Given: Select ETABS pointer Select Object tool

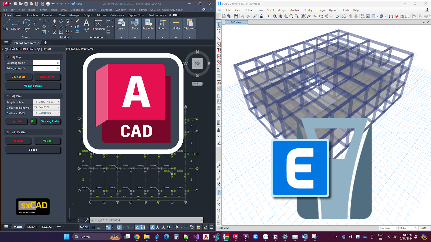Looking at the screenshot, I should 219,25.
